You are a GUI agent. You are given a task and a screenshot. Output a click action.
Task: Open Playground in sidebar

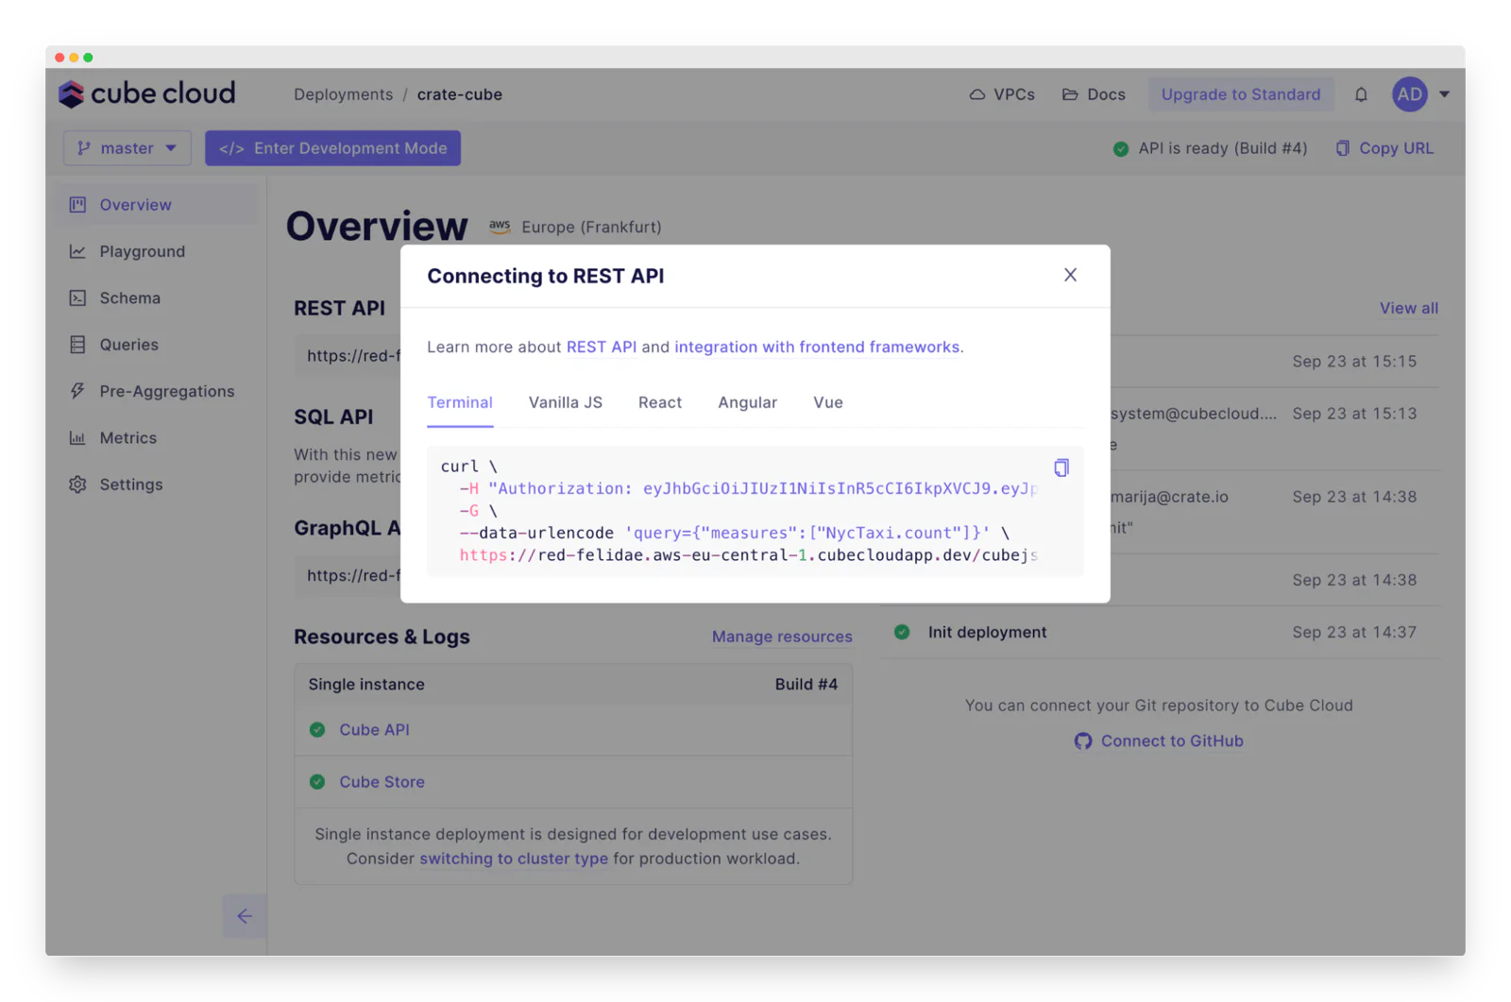157,251
